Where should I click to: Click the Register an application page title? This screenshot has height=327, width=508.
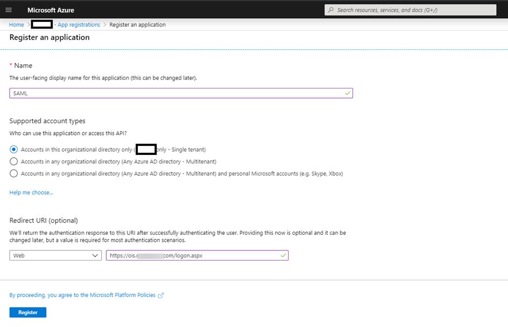[49, 37]
